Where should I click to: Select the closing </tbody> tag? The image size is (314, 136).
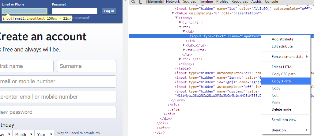coord(186,64)
